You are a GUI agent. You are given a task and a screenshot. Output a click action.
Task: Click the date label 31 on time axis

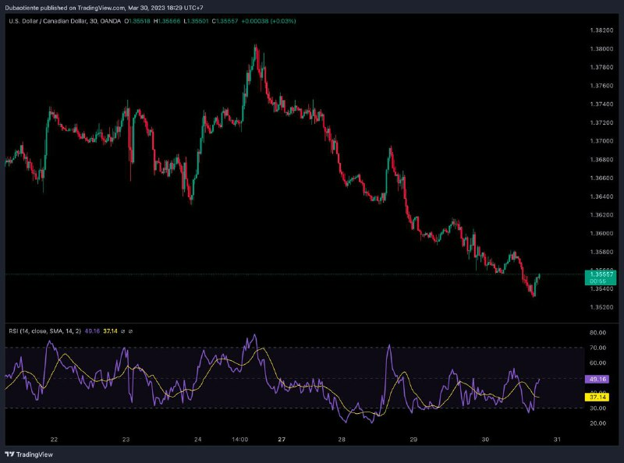click(557, 440)
